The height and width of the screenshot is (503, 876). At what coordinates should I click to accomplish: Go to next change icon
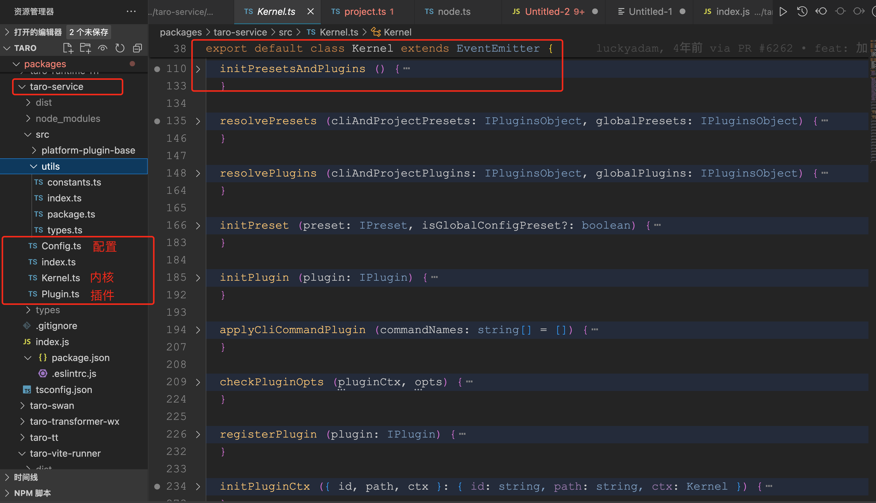click(x=859, y=11)
